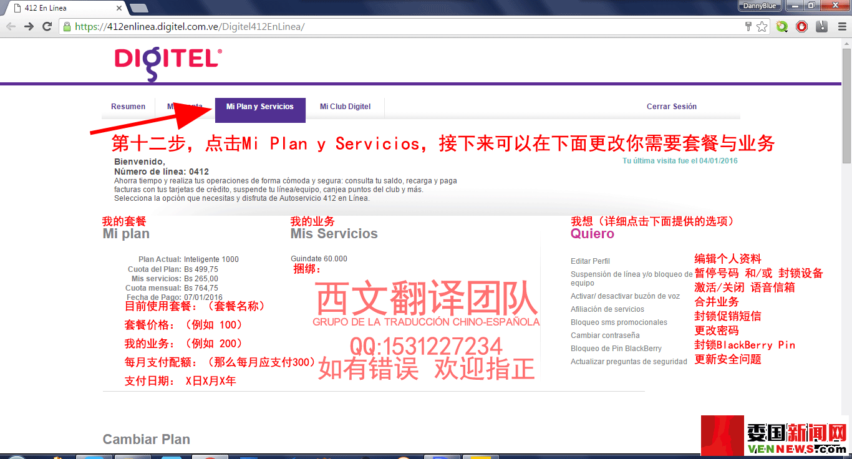The width and height of the screenshot is (852, 459).
Task: Open a new browser tab
Action: [x=138, y=8]
